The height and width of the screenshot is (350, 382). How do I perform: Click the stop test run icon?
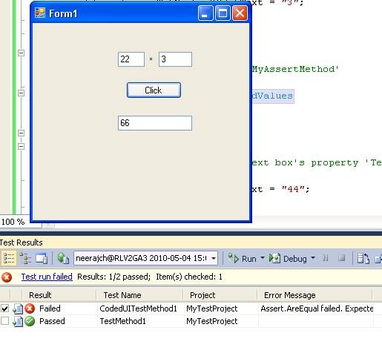tap(342, 258)
